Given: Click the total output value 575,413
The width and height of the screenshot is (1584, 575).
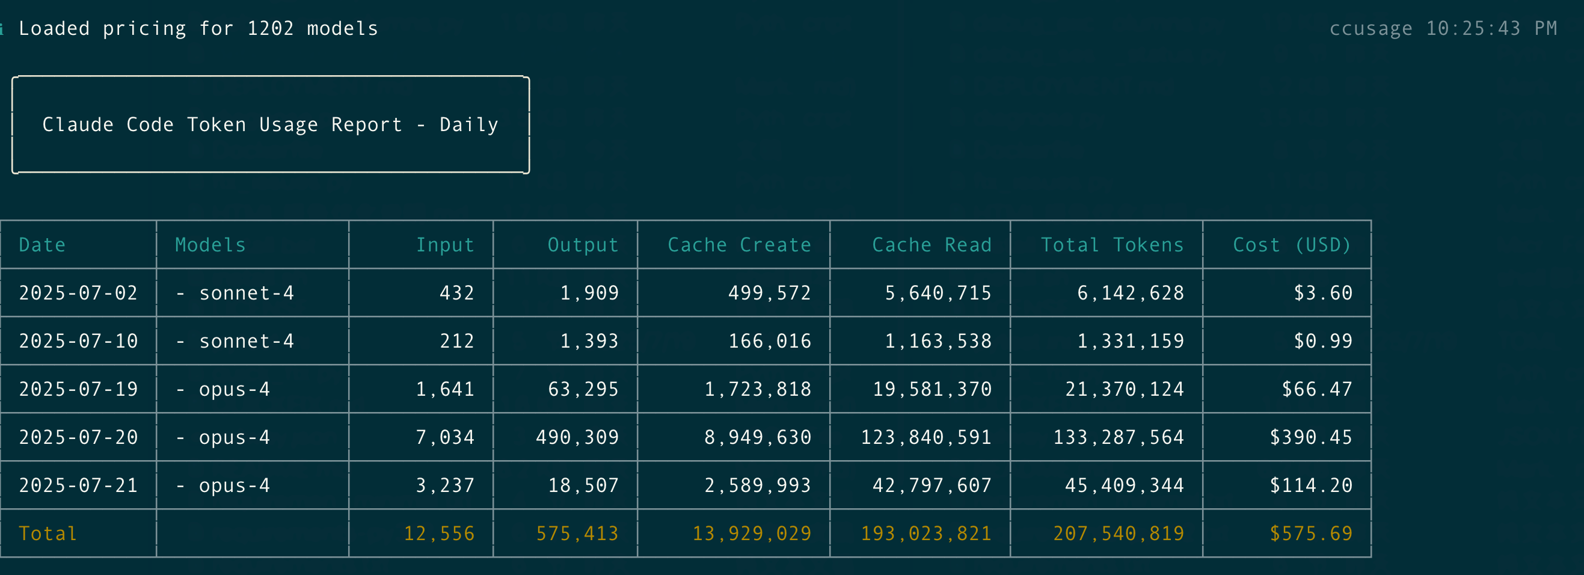Looking at the screenshot, I should (577, 533).
